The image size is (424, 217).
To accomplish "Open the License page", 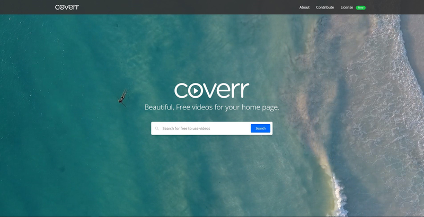I will [x=347, y=7].
